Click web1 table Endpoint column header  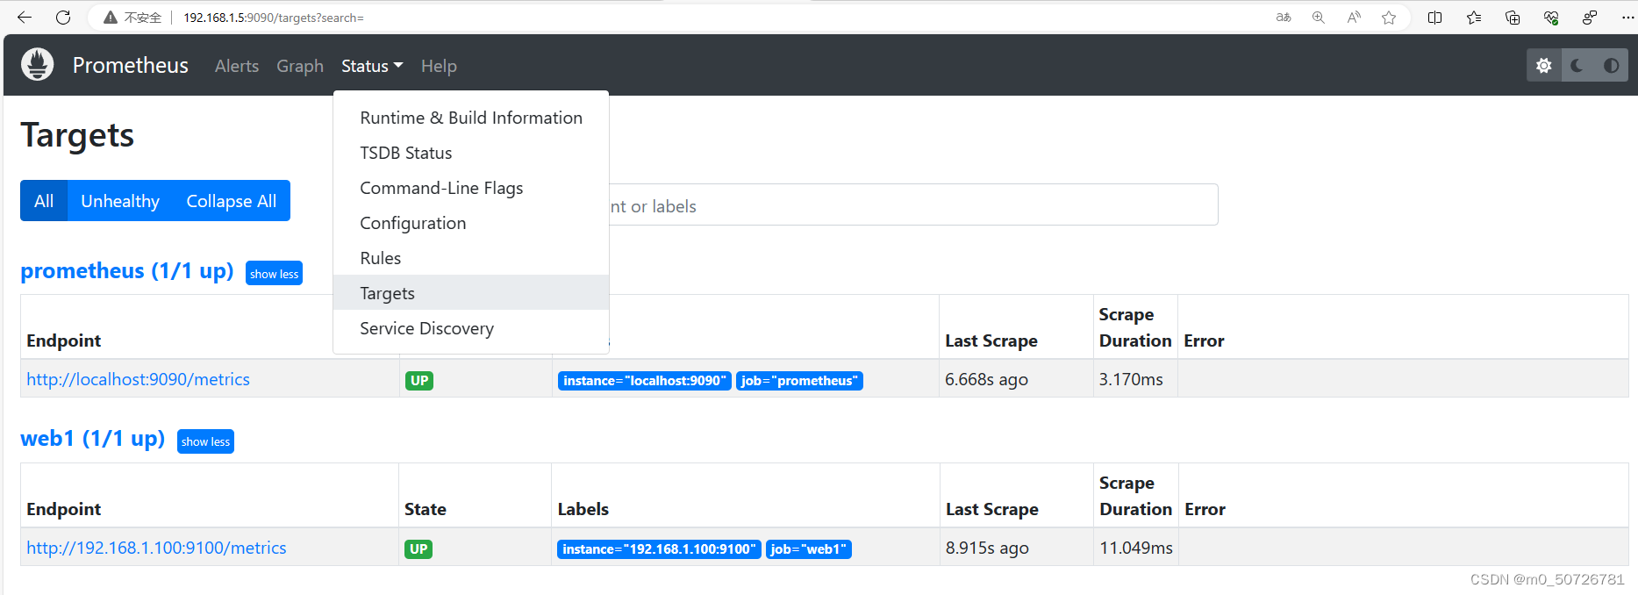pyautogui.click(x=64, y=509)
